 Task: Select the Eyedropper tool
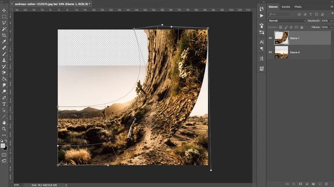coord(4,42)
